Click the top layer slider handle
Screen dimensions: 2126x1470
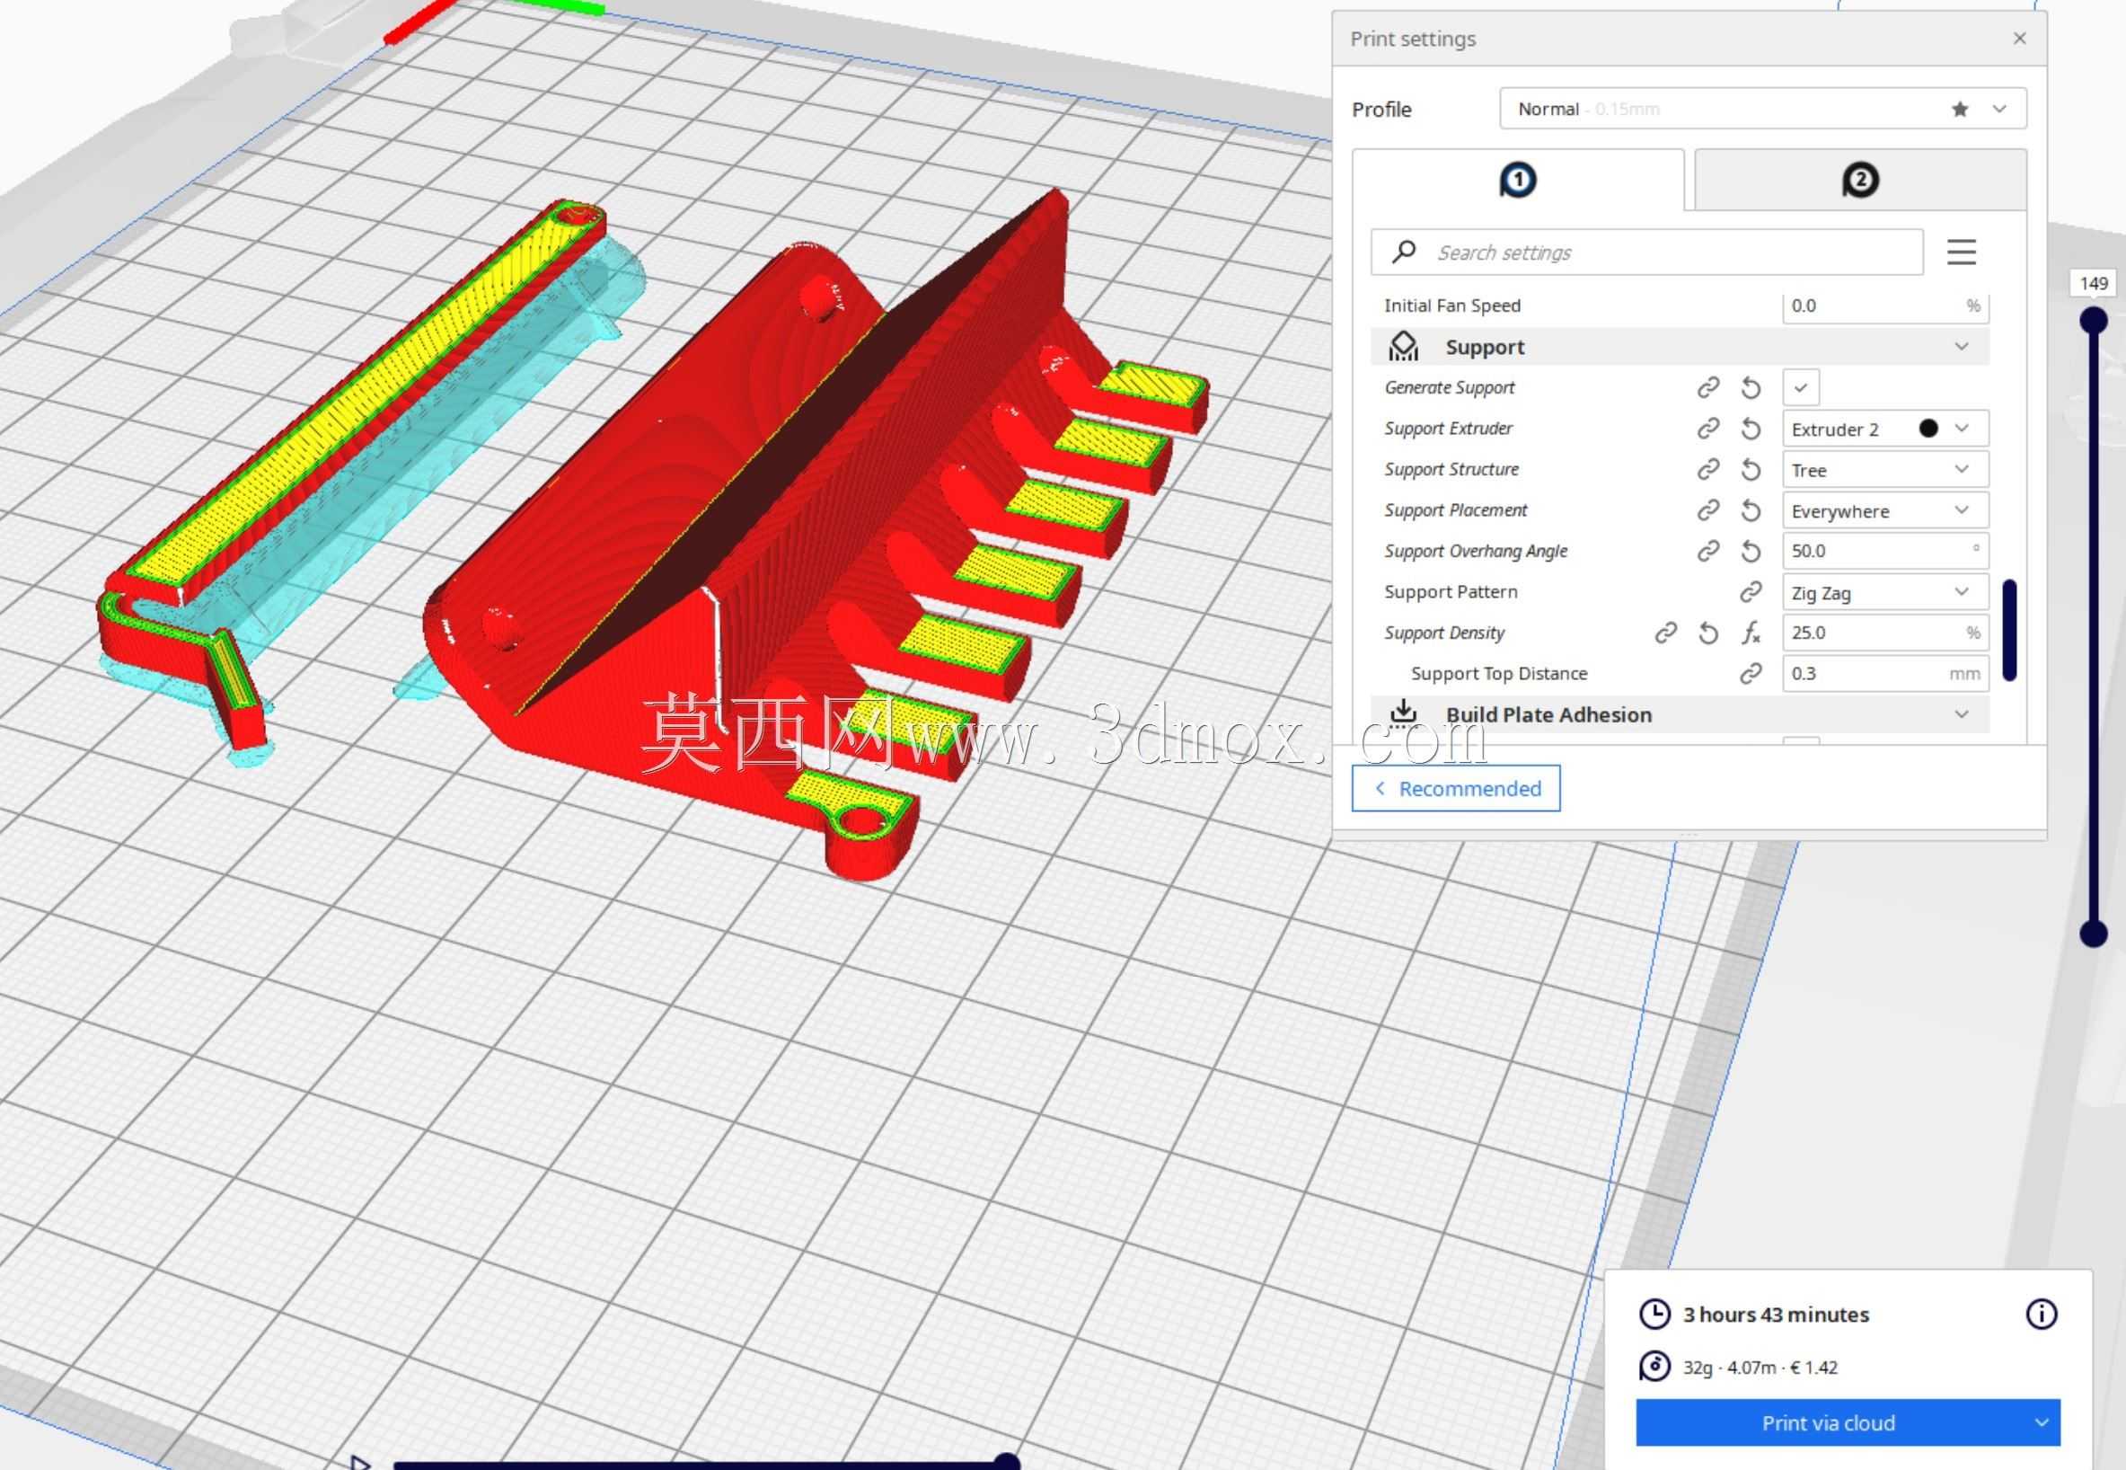2094,321
